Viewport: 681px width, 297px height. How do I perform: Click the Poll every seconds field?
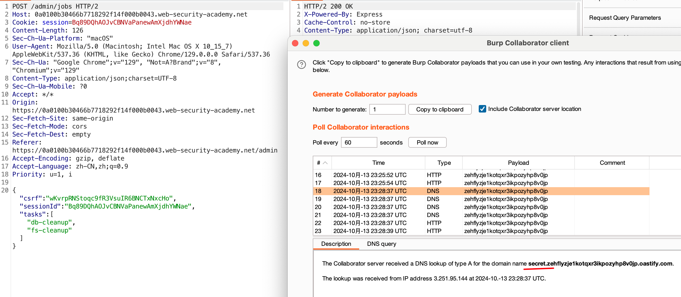(x=359, y=142)
